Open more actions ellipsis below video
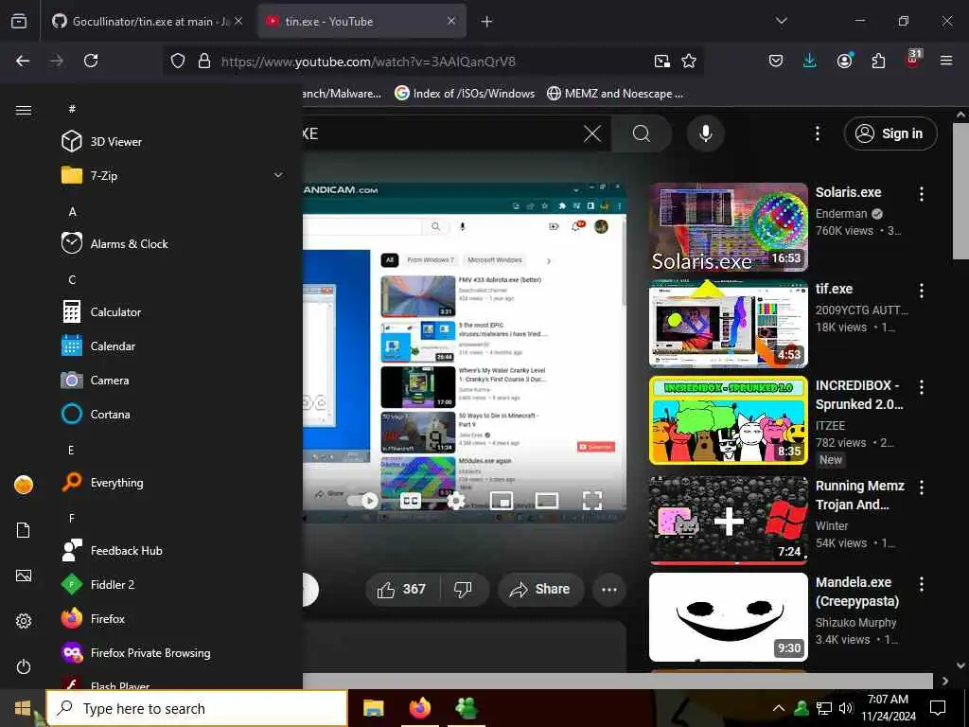The height and width of the screenshot is (727, 969). click(x=609, y=589)
